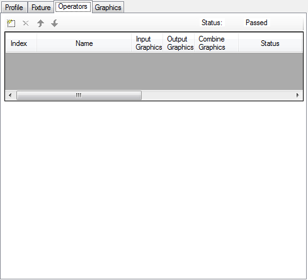
Task: Move the operator up with the up arrow icon
Action: click(40, 23)
